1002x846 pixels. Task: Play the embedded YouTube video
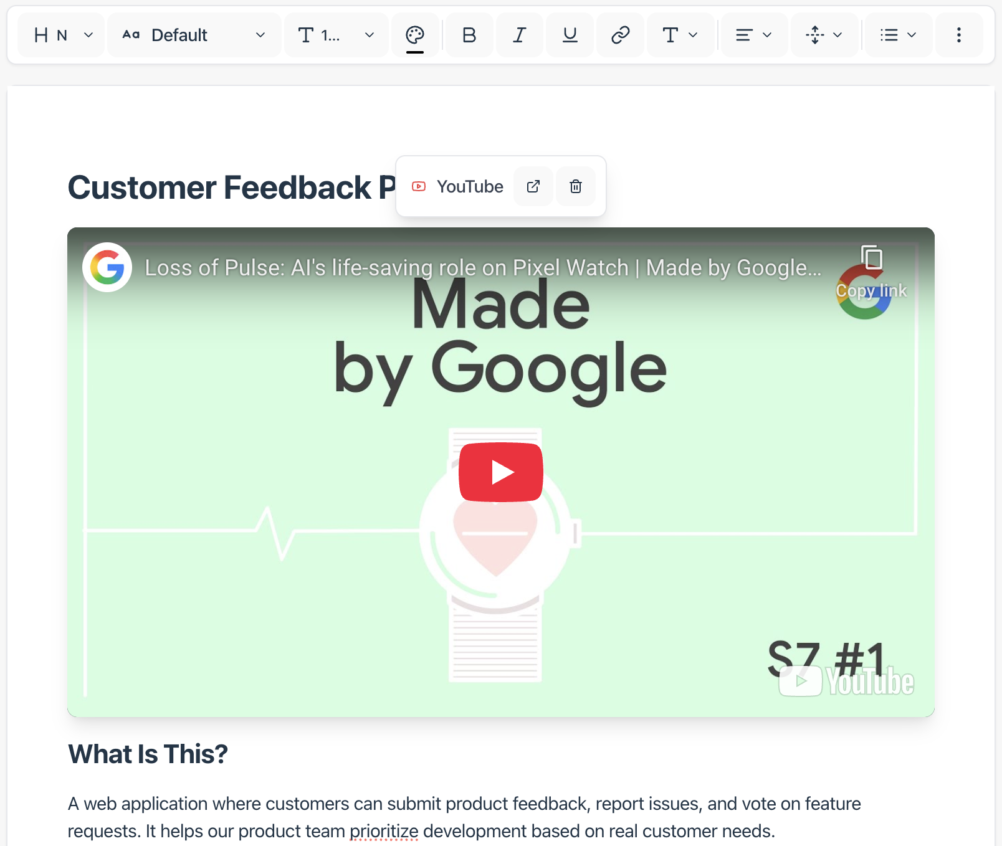click(x=500, y=472)
